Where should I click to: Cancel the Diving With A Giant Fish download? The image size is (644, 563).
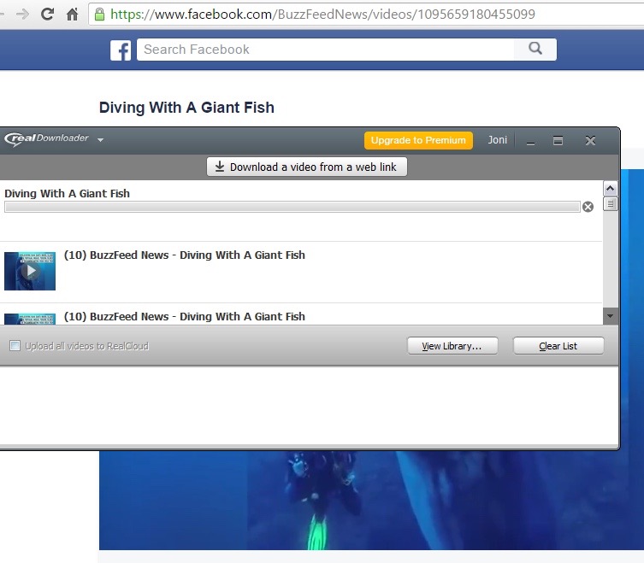tap(588, 207)
